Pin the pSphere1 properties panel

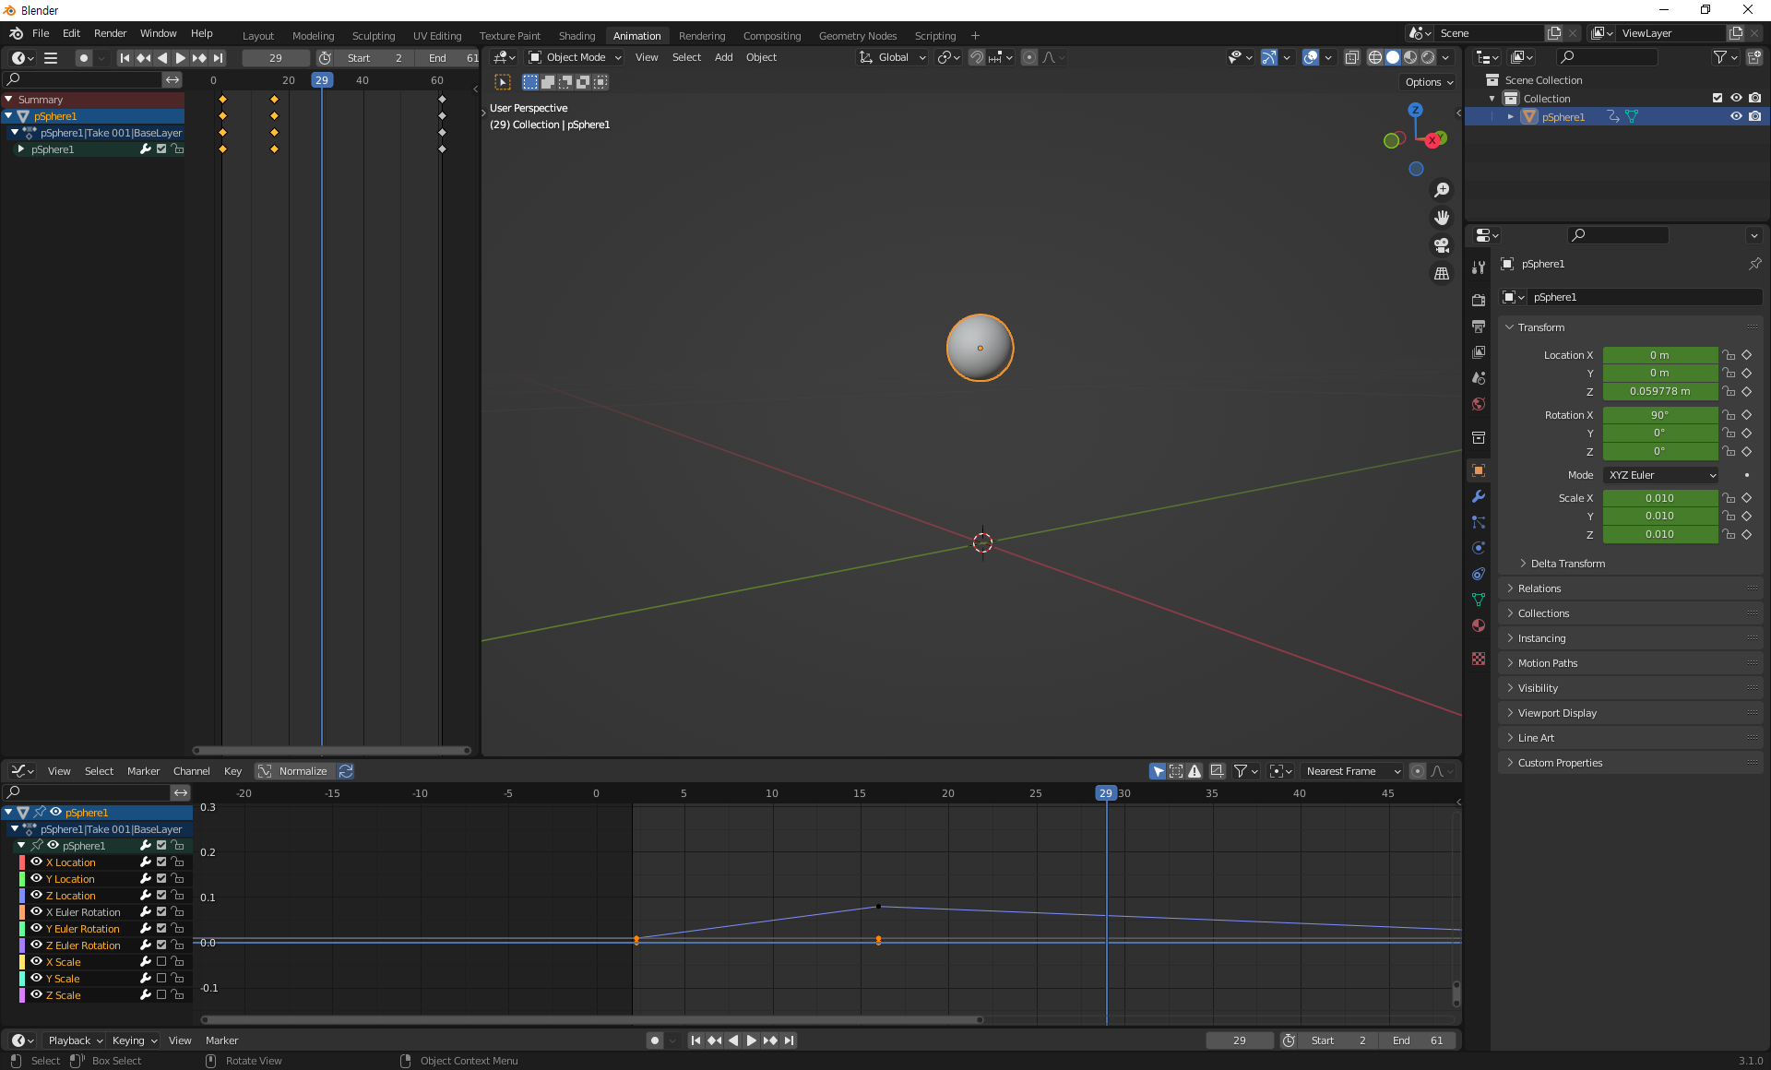click(x=1754, y=264)
